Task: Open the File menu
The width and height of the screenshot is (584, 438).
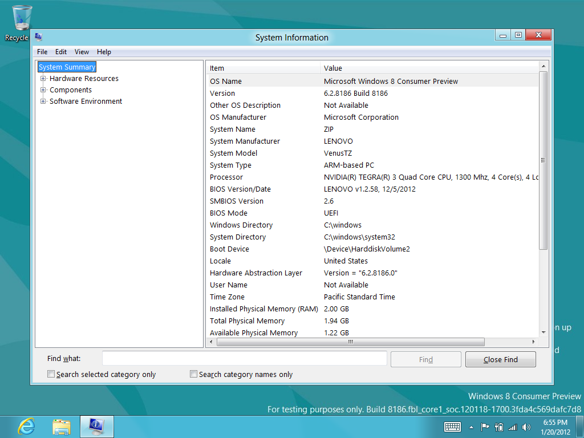Action: point(42,52)
